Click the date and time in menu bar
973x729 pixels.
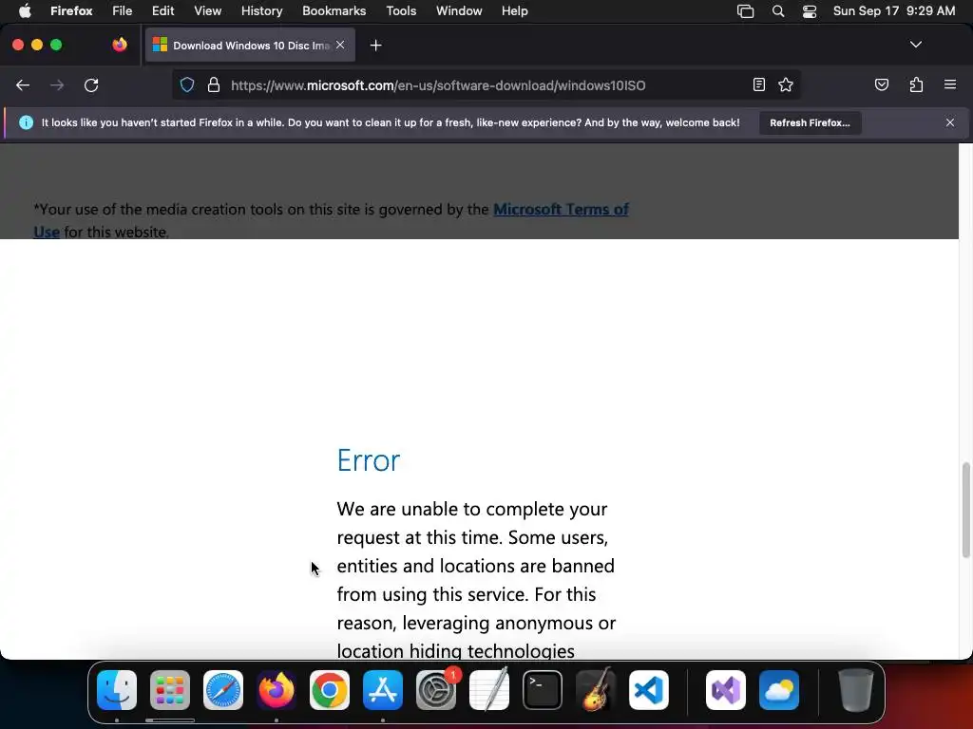893,11
